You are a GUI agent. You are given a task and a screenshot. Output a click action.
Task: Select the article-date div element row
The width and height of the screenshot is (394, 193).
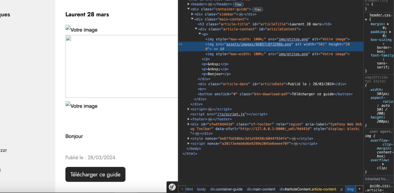[x=272, y=84]
